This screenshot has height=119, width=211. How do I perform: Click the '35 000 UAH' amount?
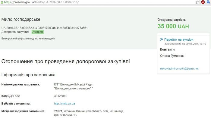click(x=173, y=26)
